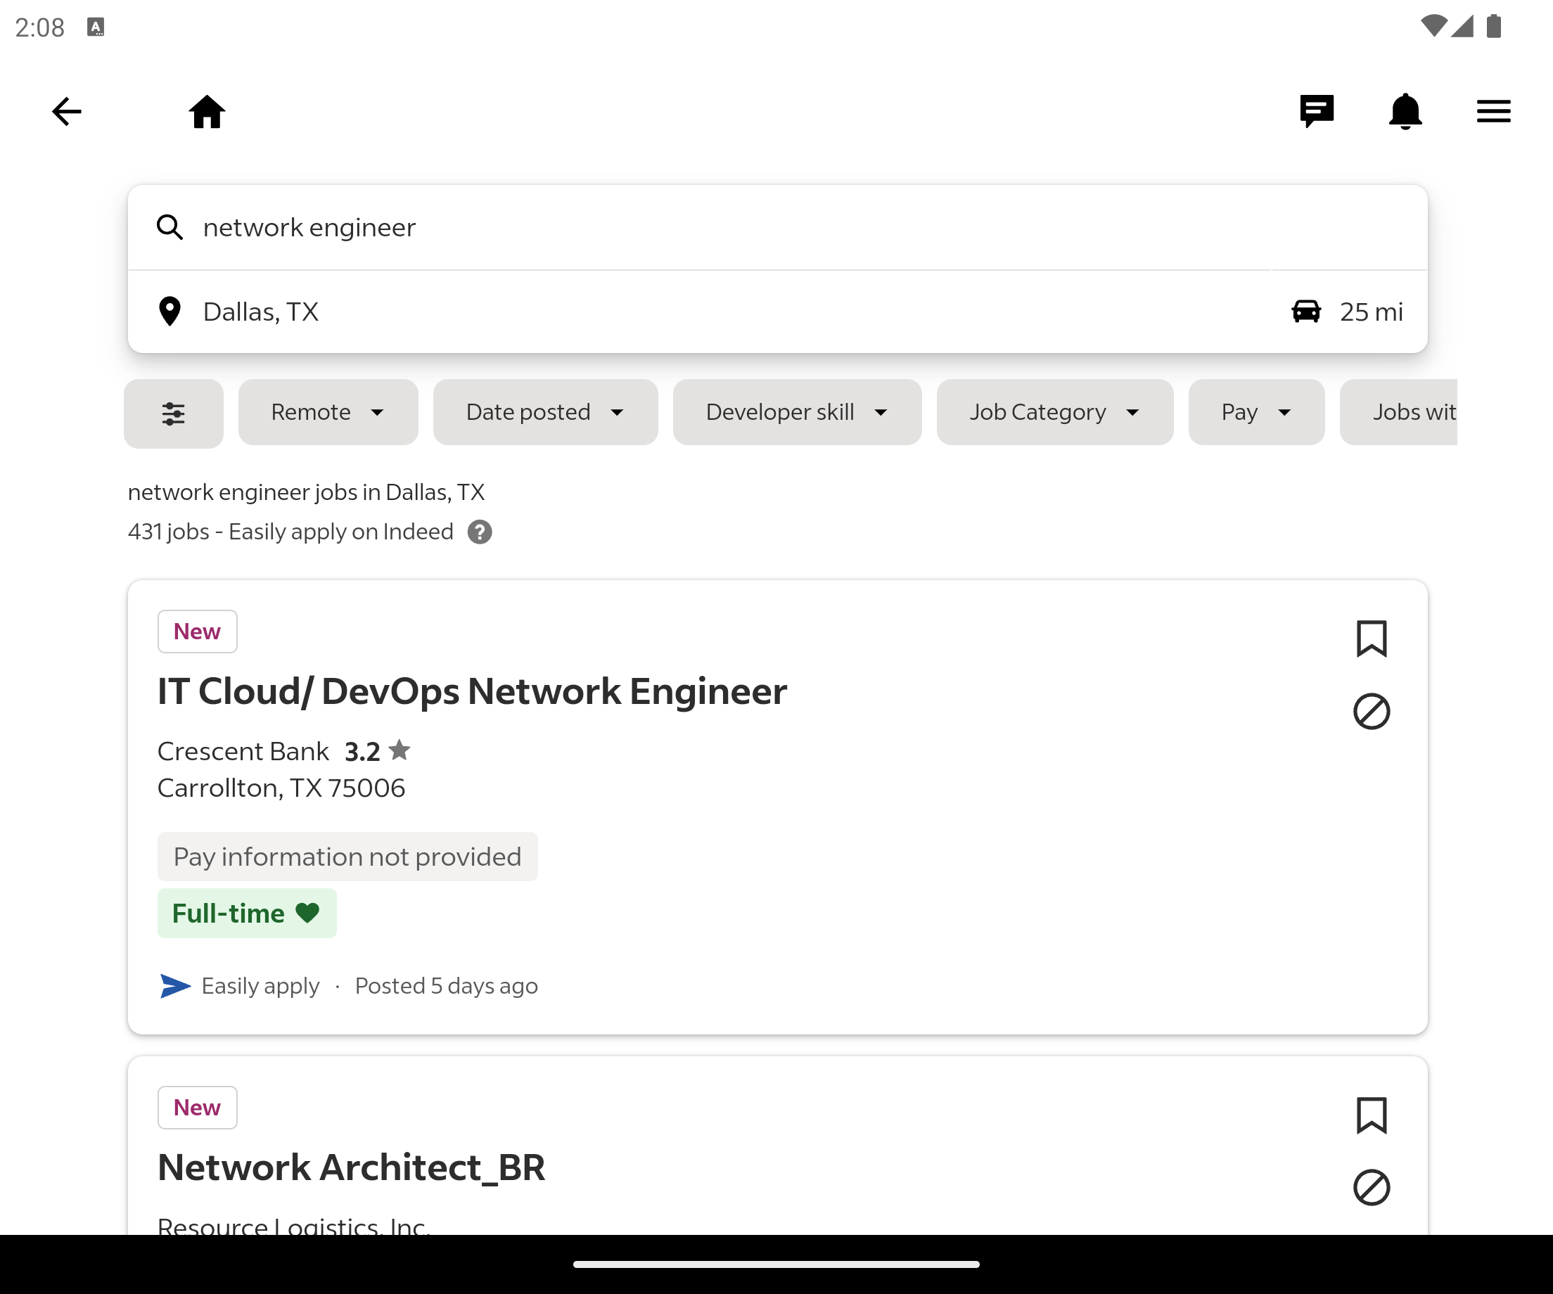The width and height of the screenshot is (1553, 1294).
Task: Bookmark the Network Architect_BR job
Action: 1372,1115
